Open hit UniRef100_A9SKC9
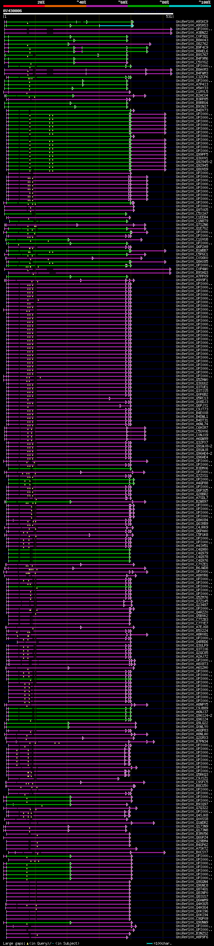 coord(192,22)
